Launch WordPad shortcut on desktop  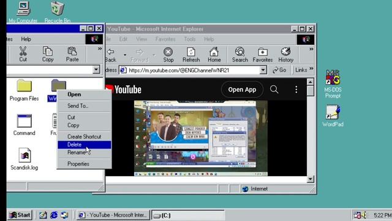pos(333,115)
